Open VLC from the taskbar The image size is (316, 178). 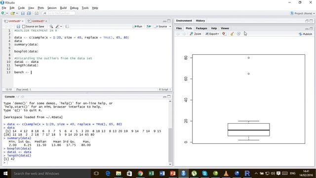[x=226, y=174]
